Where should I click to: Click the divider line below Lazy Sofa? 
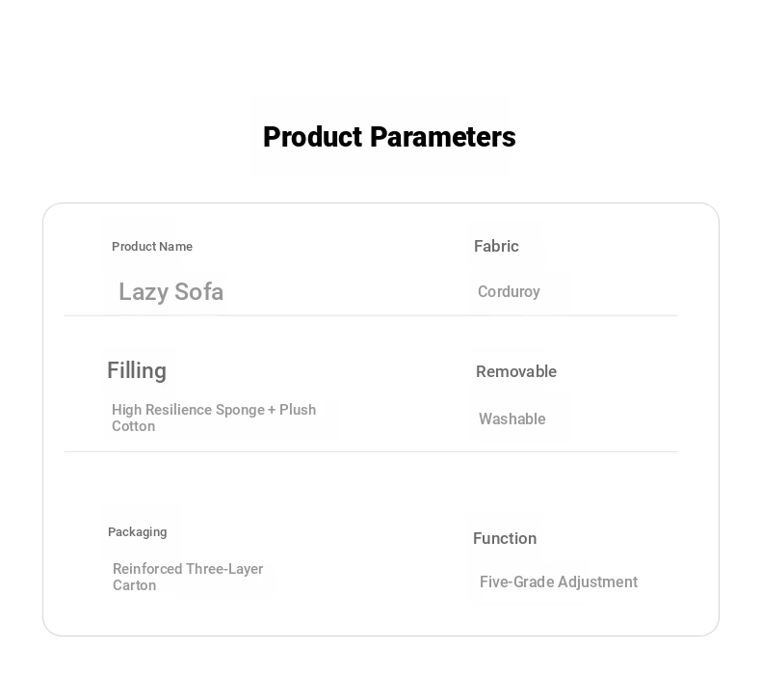pyautogui.click(x=371, y=315)
